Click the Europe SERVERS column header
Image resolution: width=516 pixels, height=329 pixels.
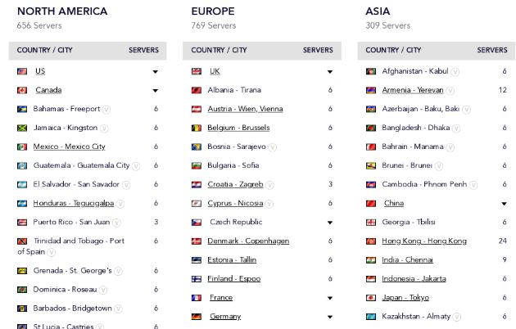click(318, 50)
